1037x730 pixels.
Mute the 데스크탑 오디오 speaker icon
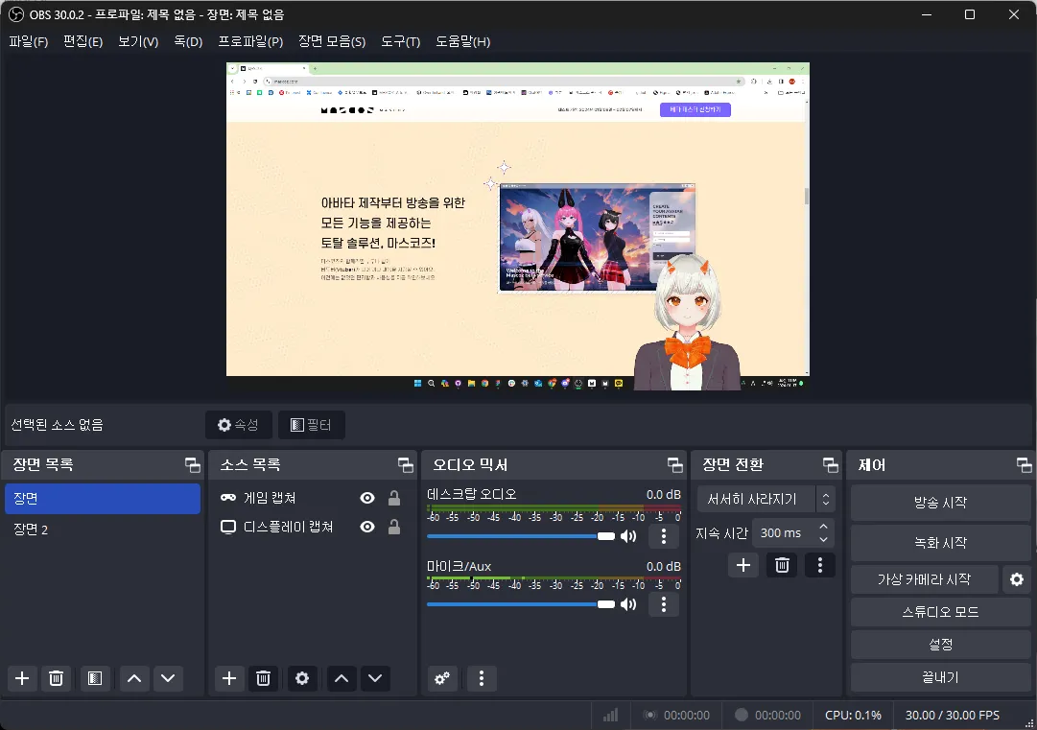click(x=628, y=536)
